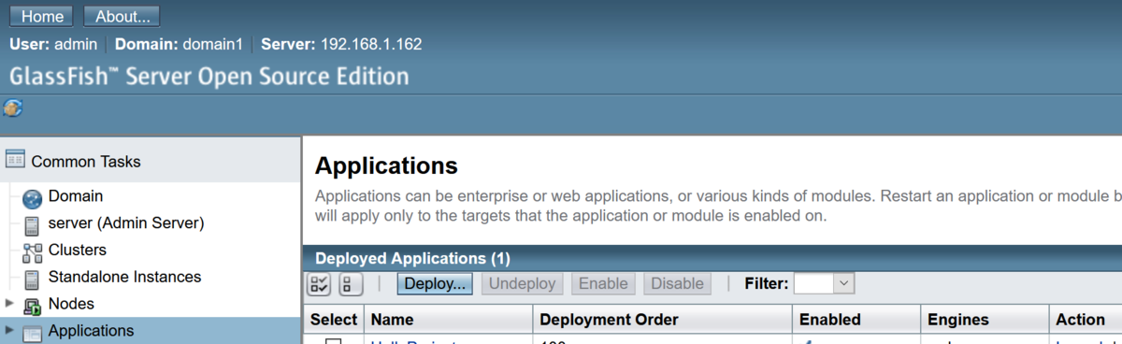Open Clusters tree node
Viewport: 1122px width, 344px height.
[x=78, y=250]
